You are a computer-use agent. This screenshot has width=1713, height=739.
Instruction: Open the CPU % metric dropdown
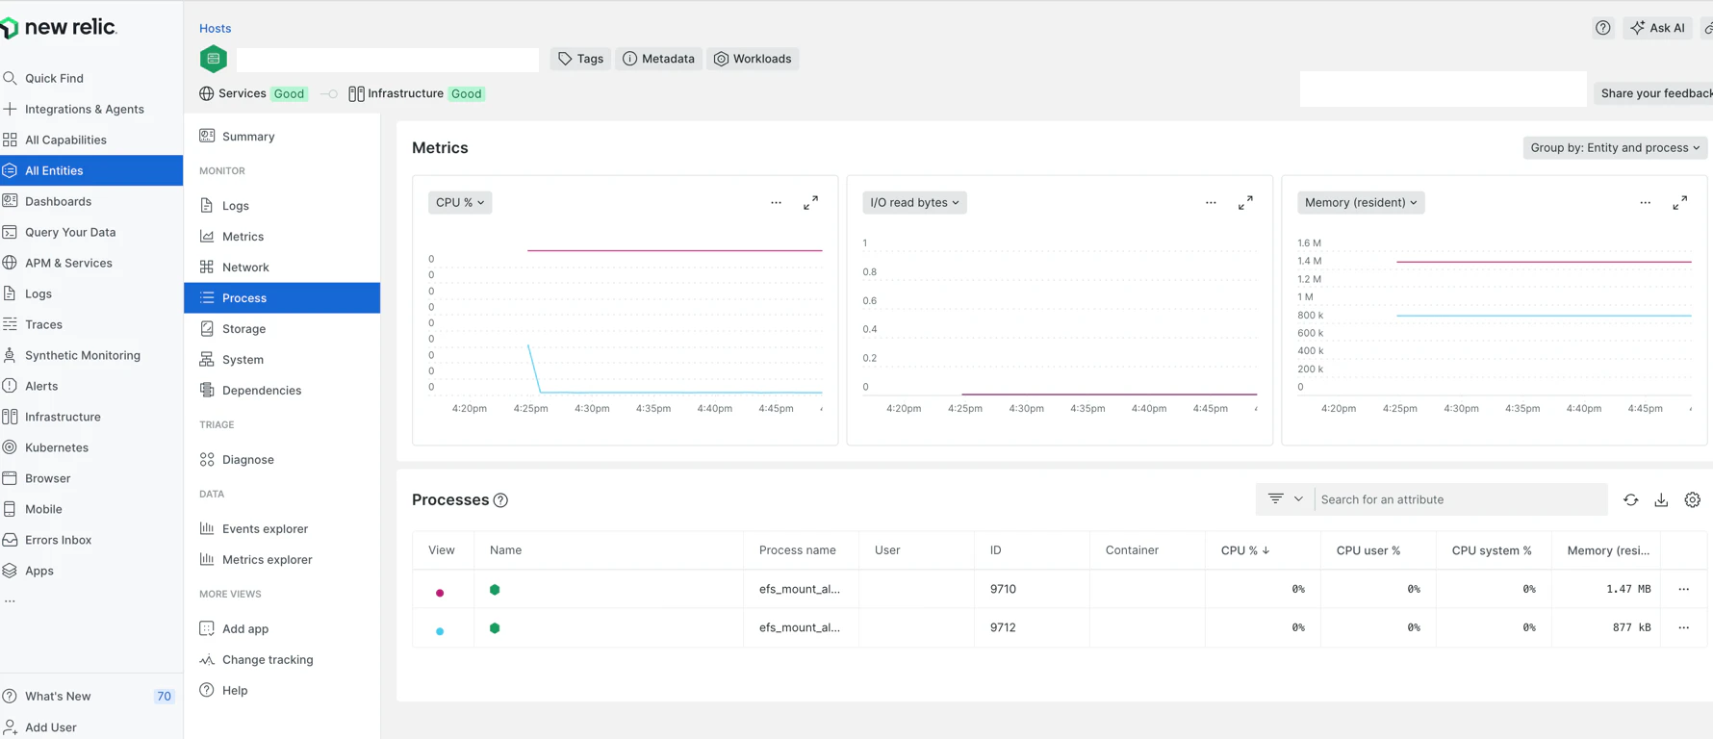460,202
